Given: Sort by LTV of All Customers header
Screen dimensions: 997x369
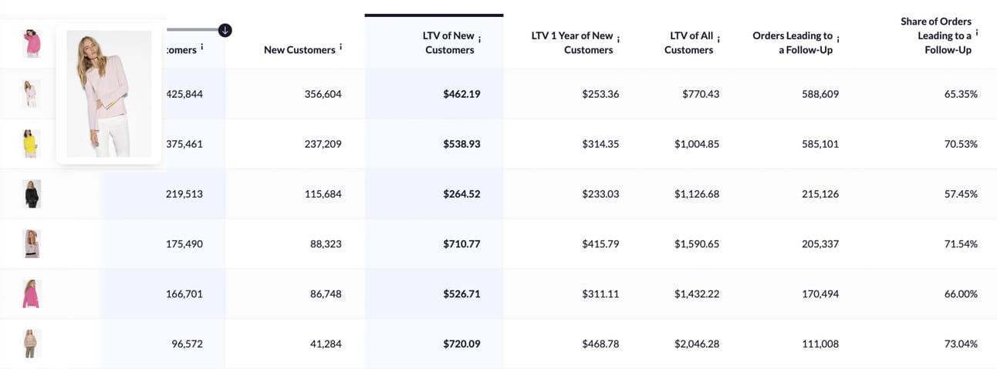Looking at the screenshot, I should tap(691, 43).
